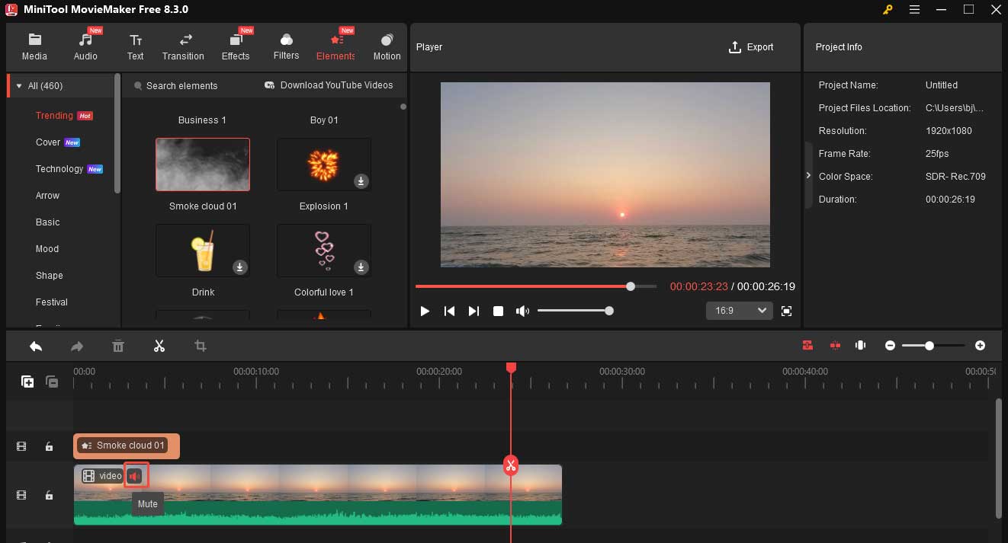Image resolution: width=1008 pixels, height=543 pixels.
Task: Click the split scissors on playhead
Action: pyautogui.click(x=511, y=465)
